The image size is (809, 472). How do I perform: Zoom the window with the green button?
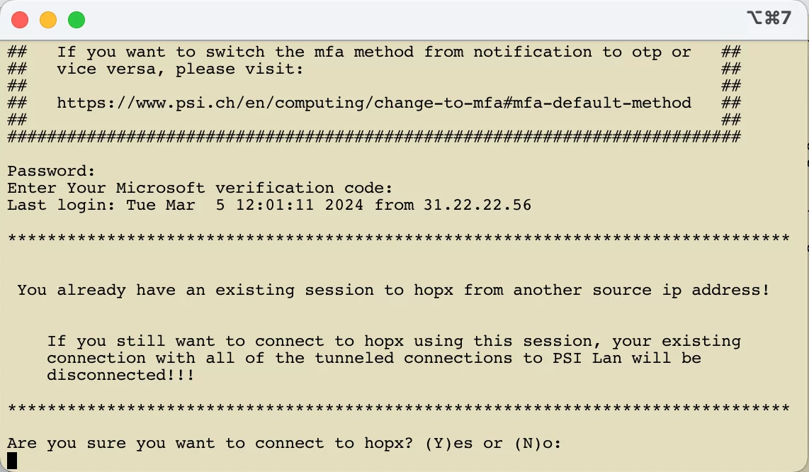click(77, 20)
